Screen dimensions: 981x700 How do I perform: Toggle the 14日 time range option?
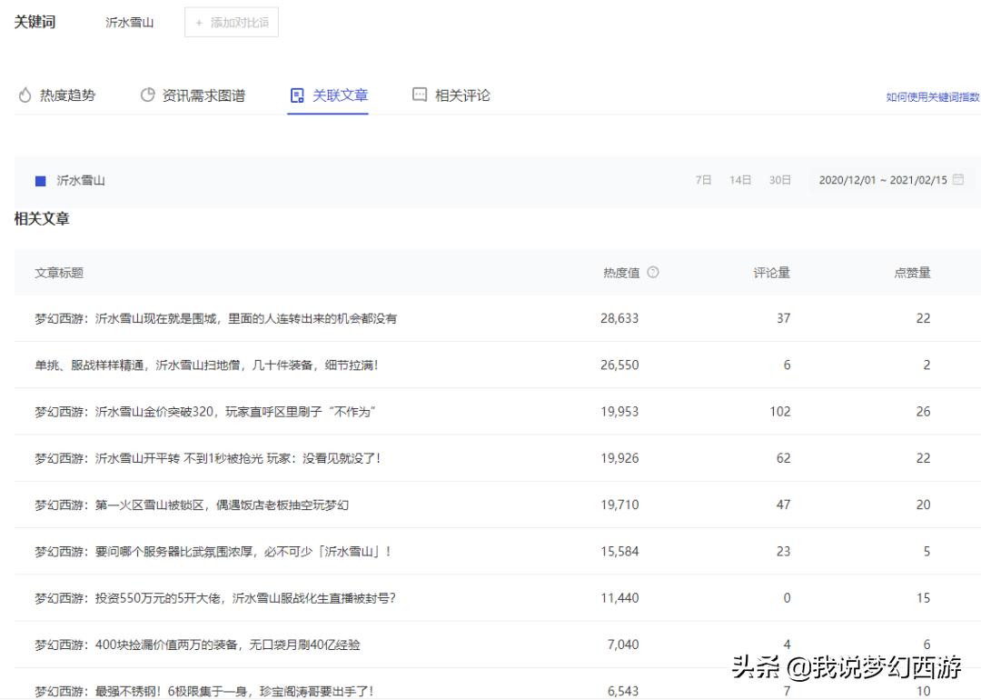pos(740,180)
